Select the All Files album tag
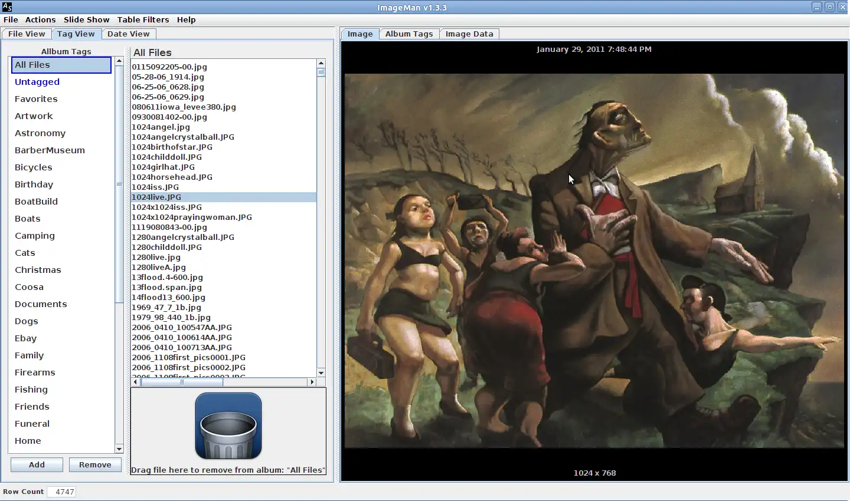Viewport: 850px width, 501px height. (x=61, y=65)
